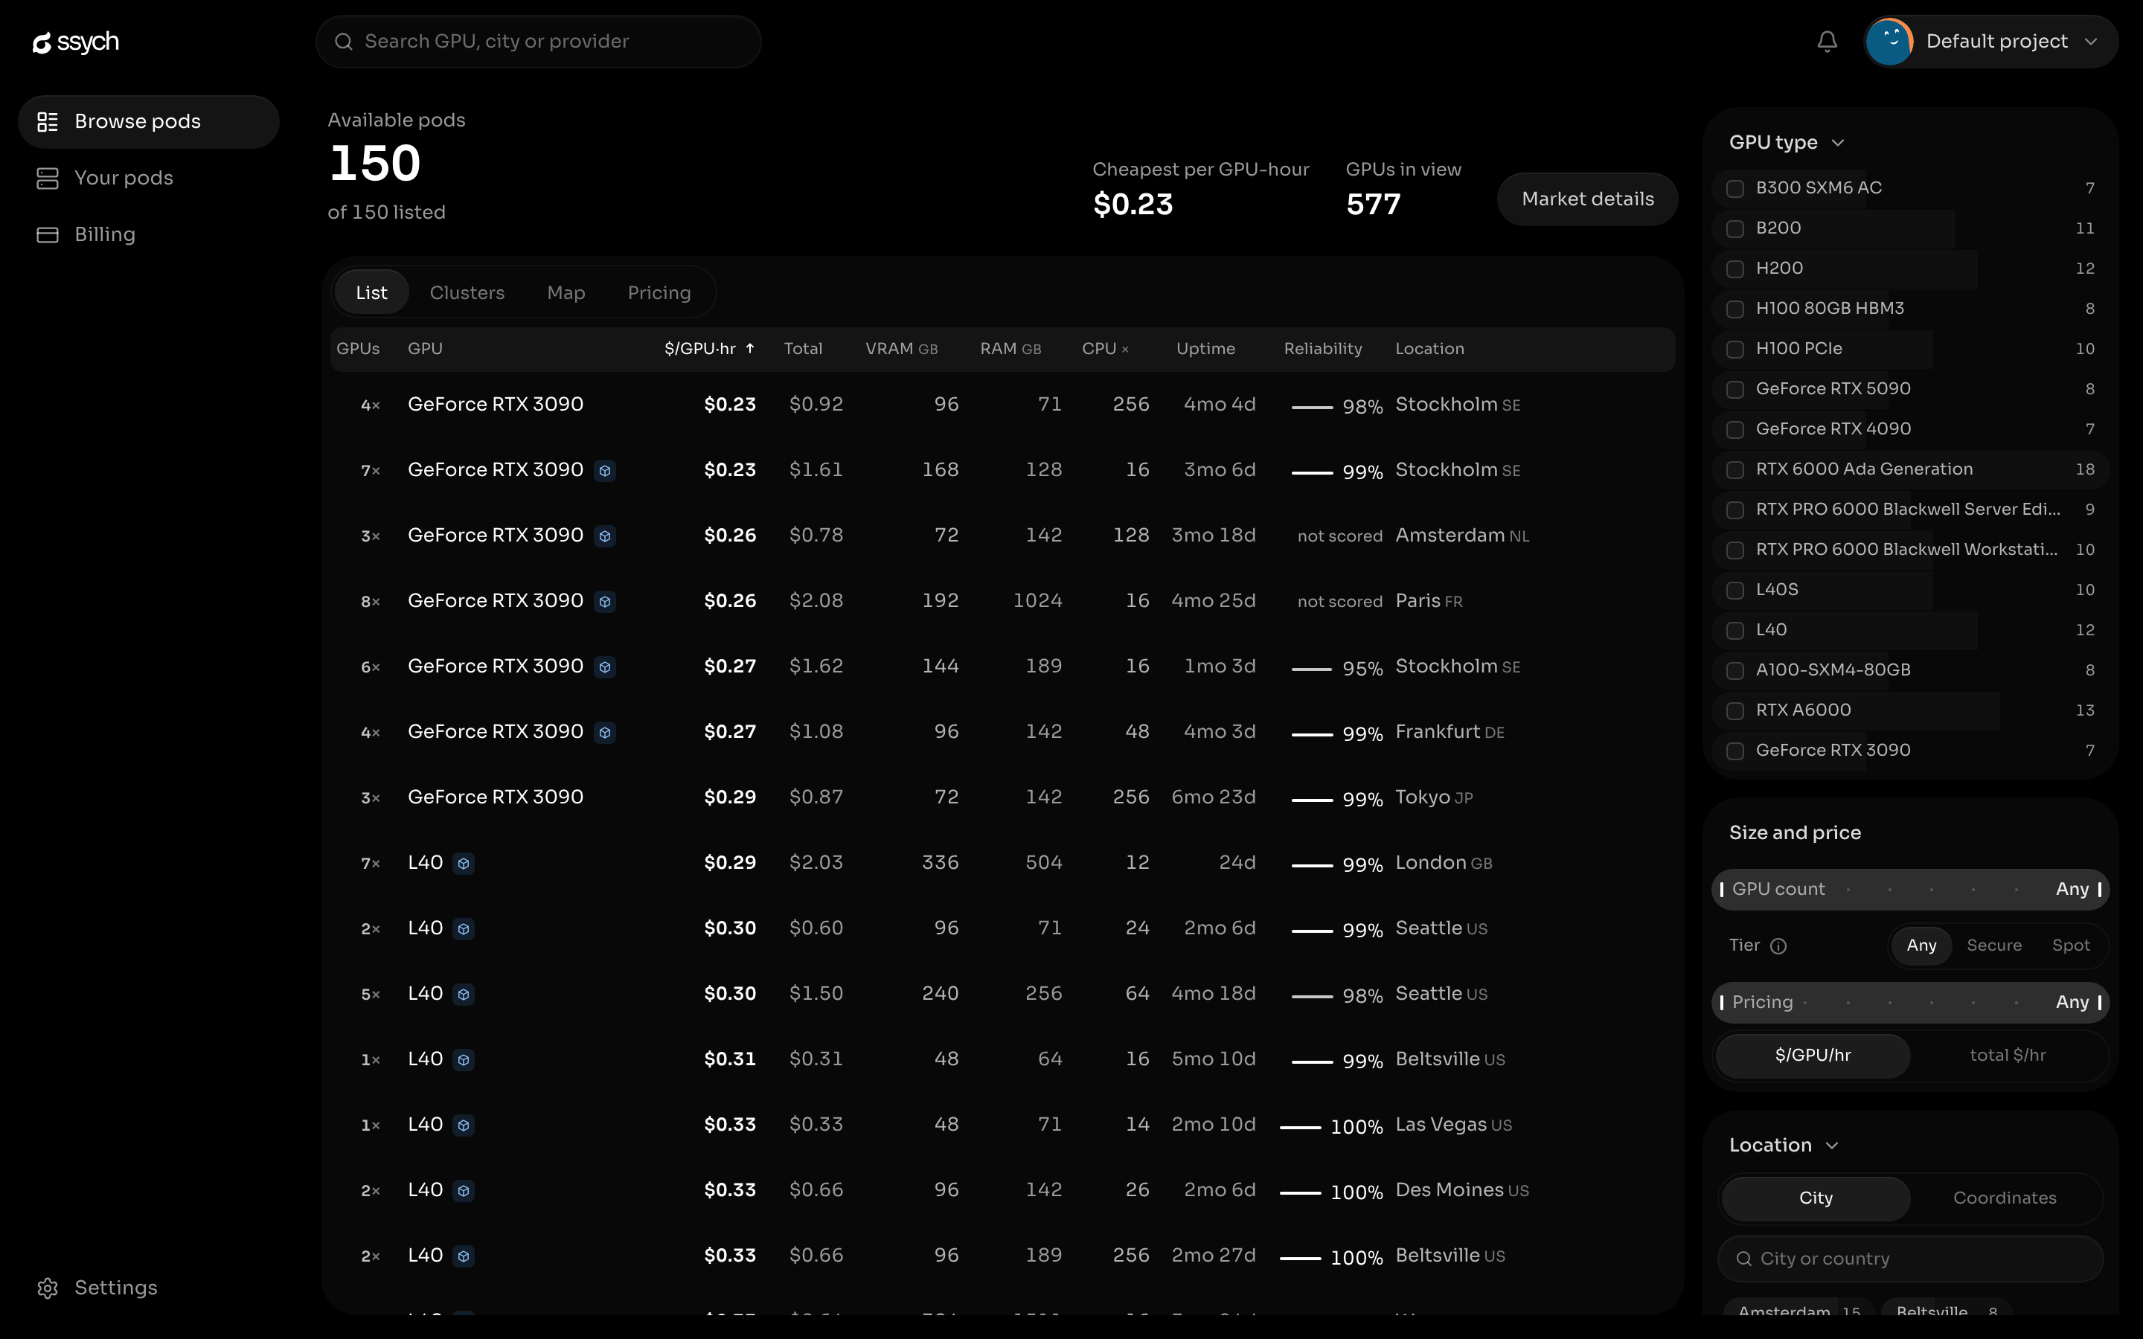
Task: Sort by the Reliability column header
Action: point(1322,349)
